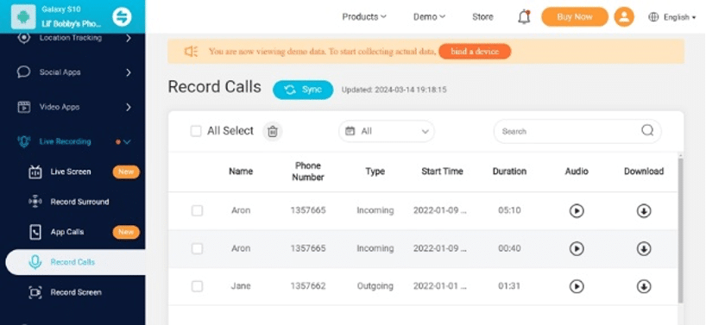Open notifications via the bell icon
This screenshot has width=706, height=325.
point(524,17)
